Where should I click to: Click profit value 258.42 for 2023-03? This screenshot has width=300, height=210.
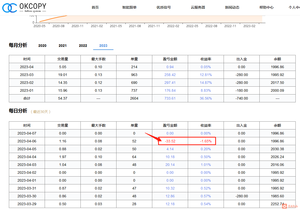[x=170, y=75]
